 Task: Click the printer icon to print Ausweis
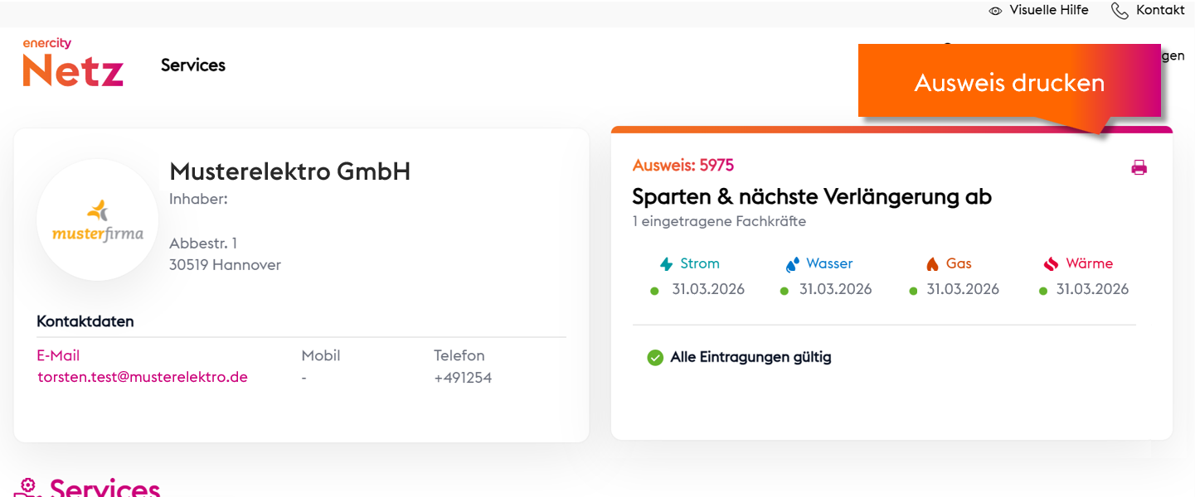[1139, 167]
